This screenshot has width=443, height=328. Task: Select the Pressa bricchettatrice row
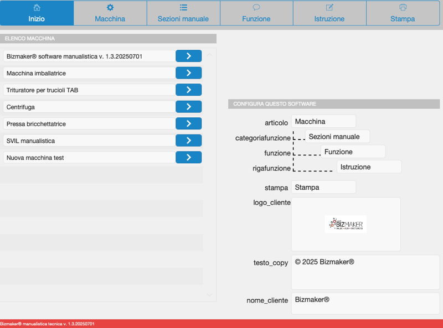89,124
